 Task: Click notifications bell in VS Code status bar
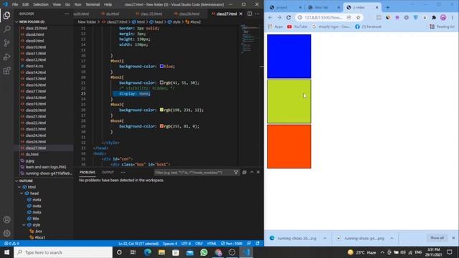(257, 244)
